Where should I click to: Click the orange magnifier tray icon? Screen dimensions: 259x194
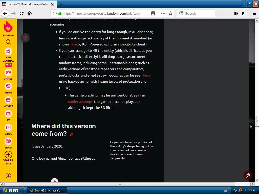pos(240,190)
